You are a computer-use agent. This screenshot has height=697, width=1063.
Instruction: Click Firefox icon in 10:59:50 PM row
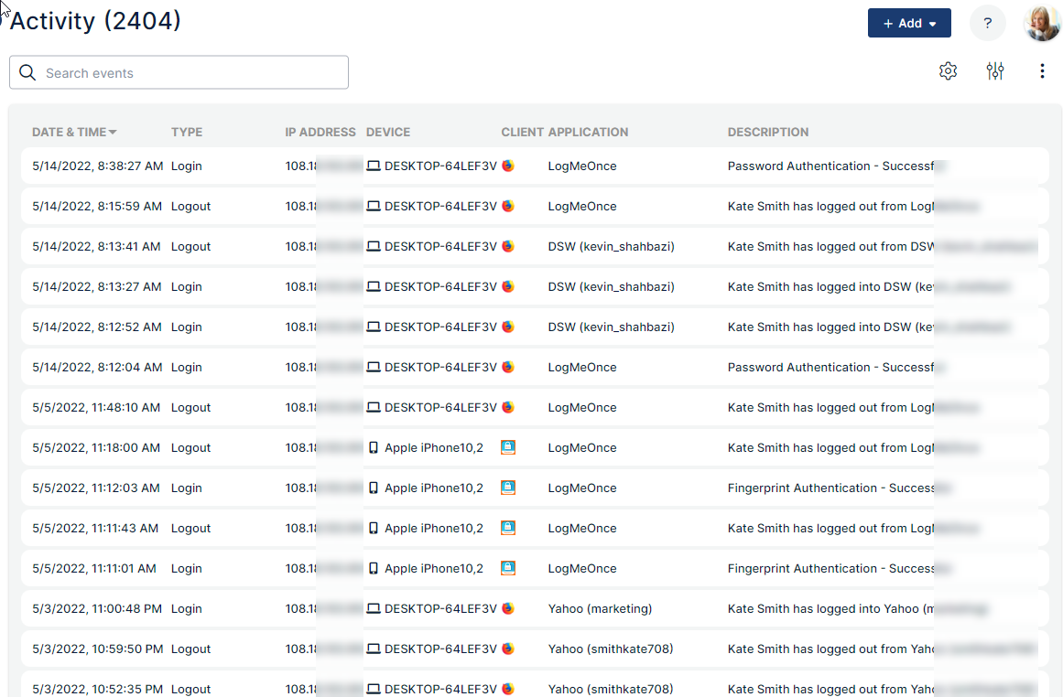pyautogui.click(x=508, y=649)
